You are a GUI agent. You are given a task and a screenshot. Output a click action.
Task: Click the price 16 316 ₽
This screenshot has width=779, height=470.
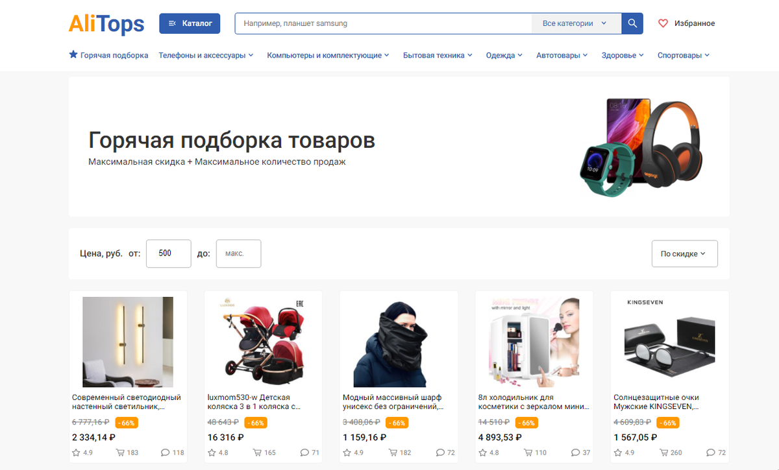(x=226, y=437)
